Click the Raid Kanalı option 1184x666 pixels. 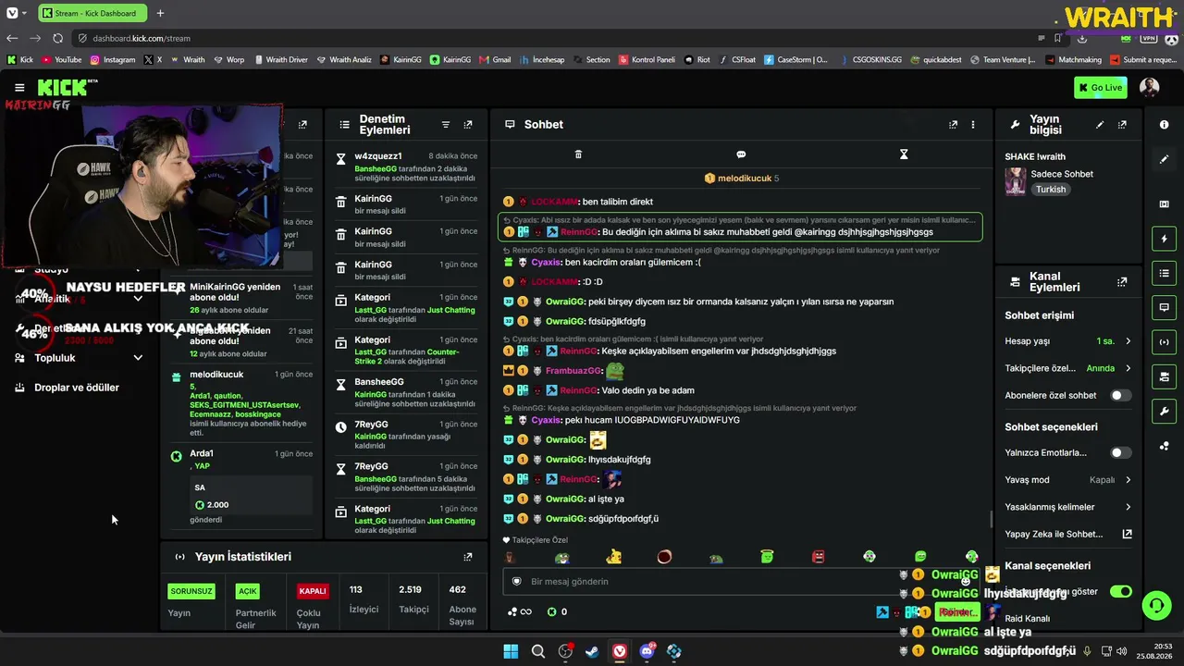pos(1028,618)
